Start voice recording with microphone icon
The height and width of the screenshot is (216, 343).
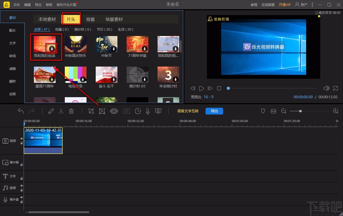[x=148, y=111]
